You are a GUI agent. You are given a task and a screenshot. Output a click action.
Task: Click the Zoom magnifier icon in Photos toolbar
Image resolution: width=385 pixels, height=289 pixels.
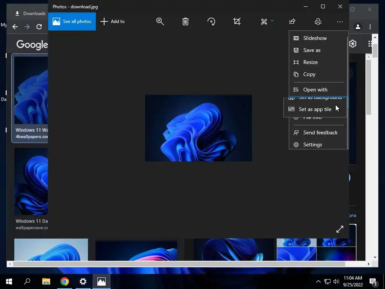click(160, 21)
